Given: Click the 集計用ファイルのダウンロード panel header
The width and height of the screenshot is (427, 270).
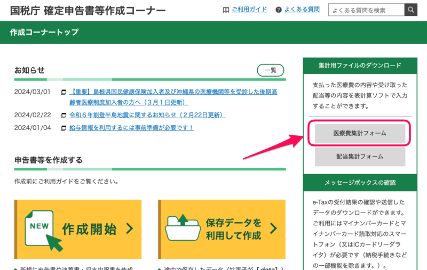Looking at the screenshot, I should point(360,66).
